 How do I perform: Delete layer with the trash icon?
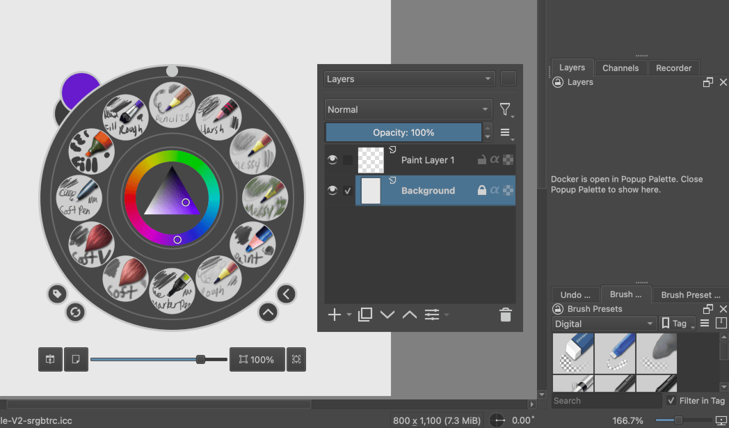(506, 315)
